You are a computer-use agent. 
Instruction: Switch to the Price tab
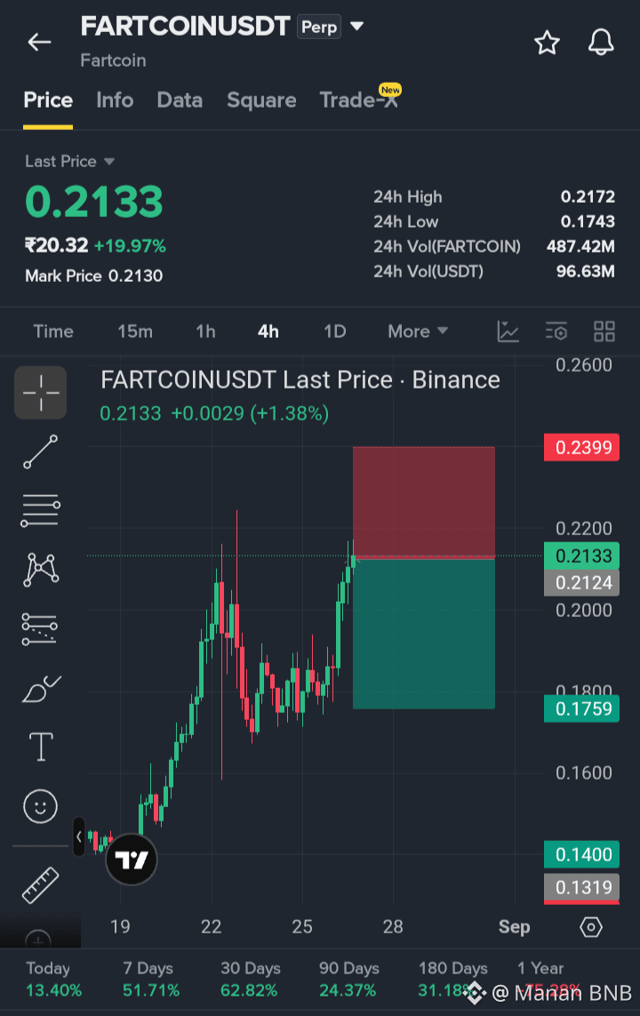click(x=48, y=100)
